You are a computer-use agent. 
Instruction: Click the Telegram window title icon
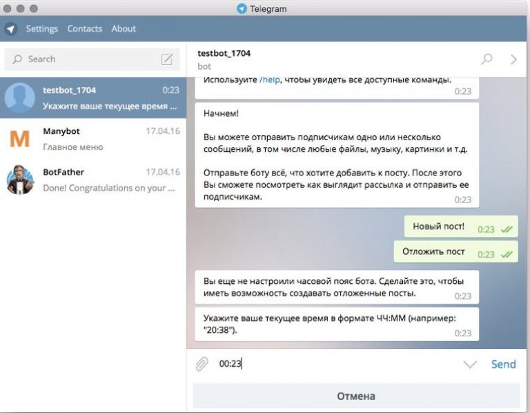242,8
